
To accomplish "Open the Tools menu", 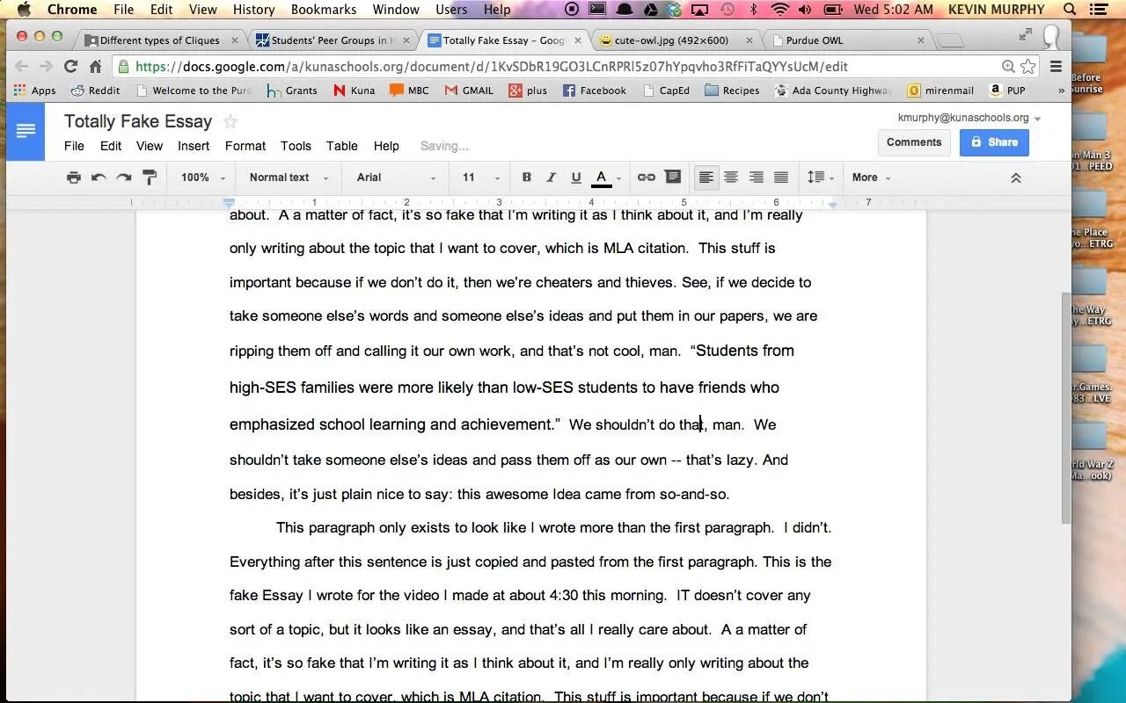I will tap(296, 146).
